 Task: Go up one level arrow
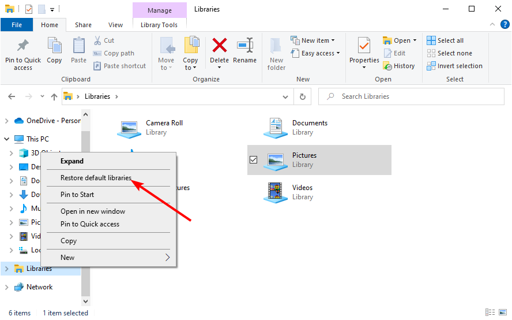tap(54, 96)
